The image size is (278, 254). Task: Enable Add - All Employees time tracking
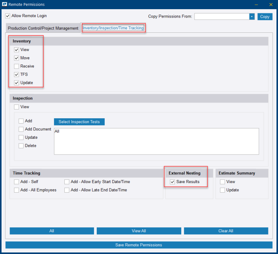coord(16,190)
